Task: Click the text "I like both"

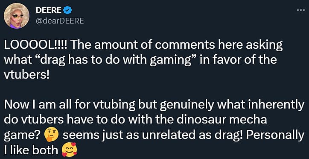Action: click(31, 150)
